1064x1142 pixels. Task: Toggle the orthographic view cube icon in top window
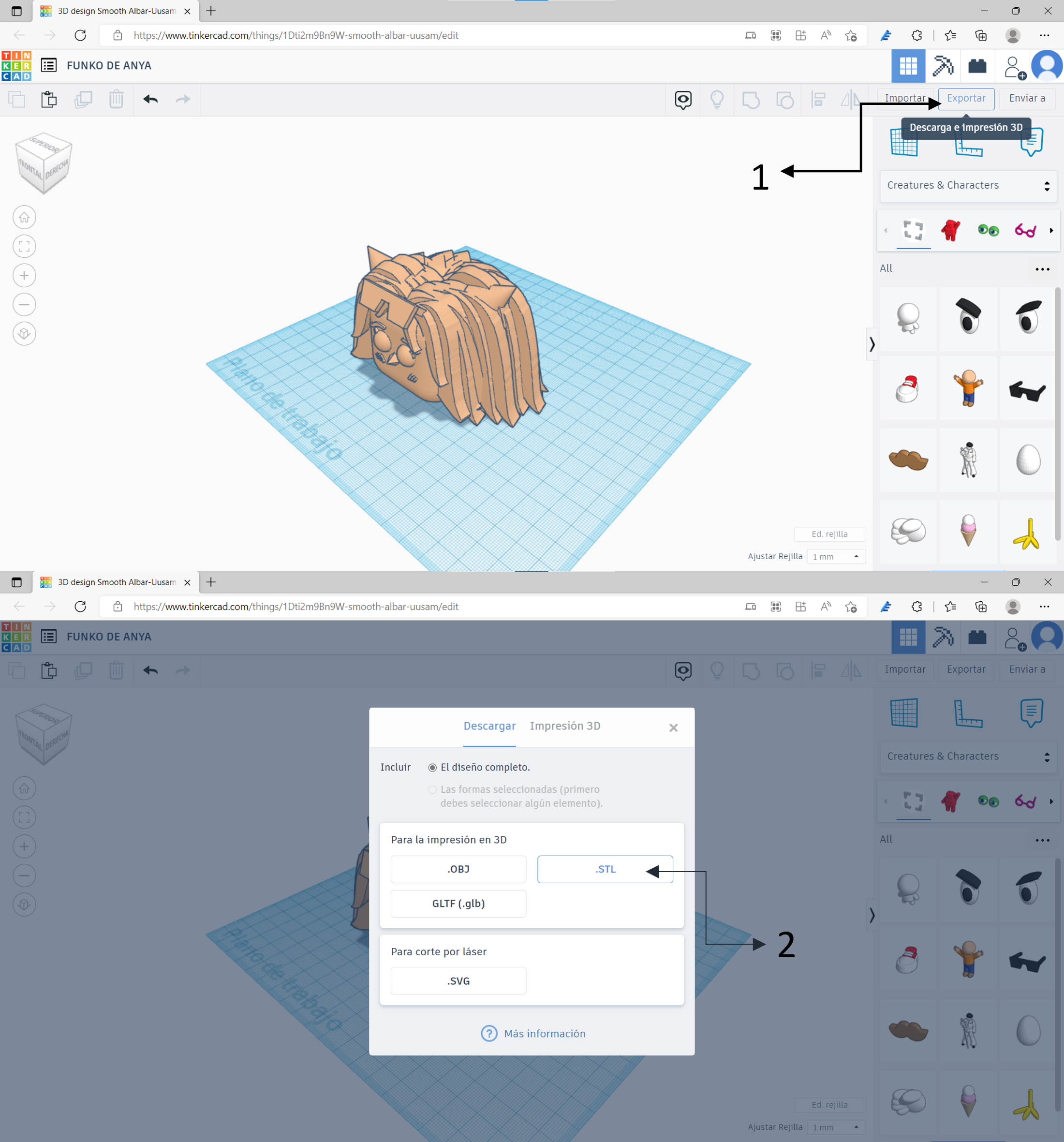(x=24, y=334)
